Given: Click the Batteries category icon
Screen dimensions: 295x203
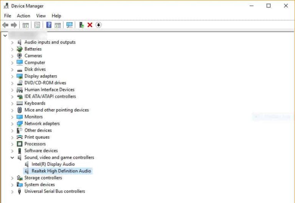Looking at the screenshot, I should click(x=19, y=49).
